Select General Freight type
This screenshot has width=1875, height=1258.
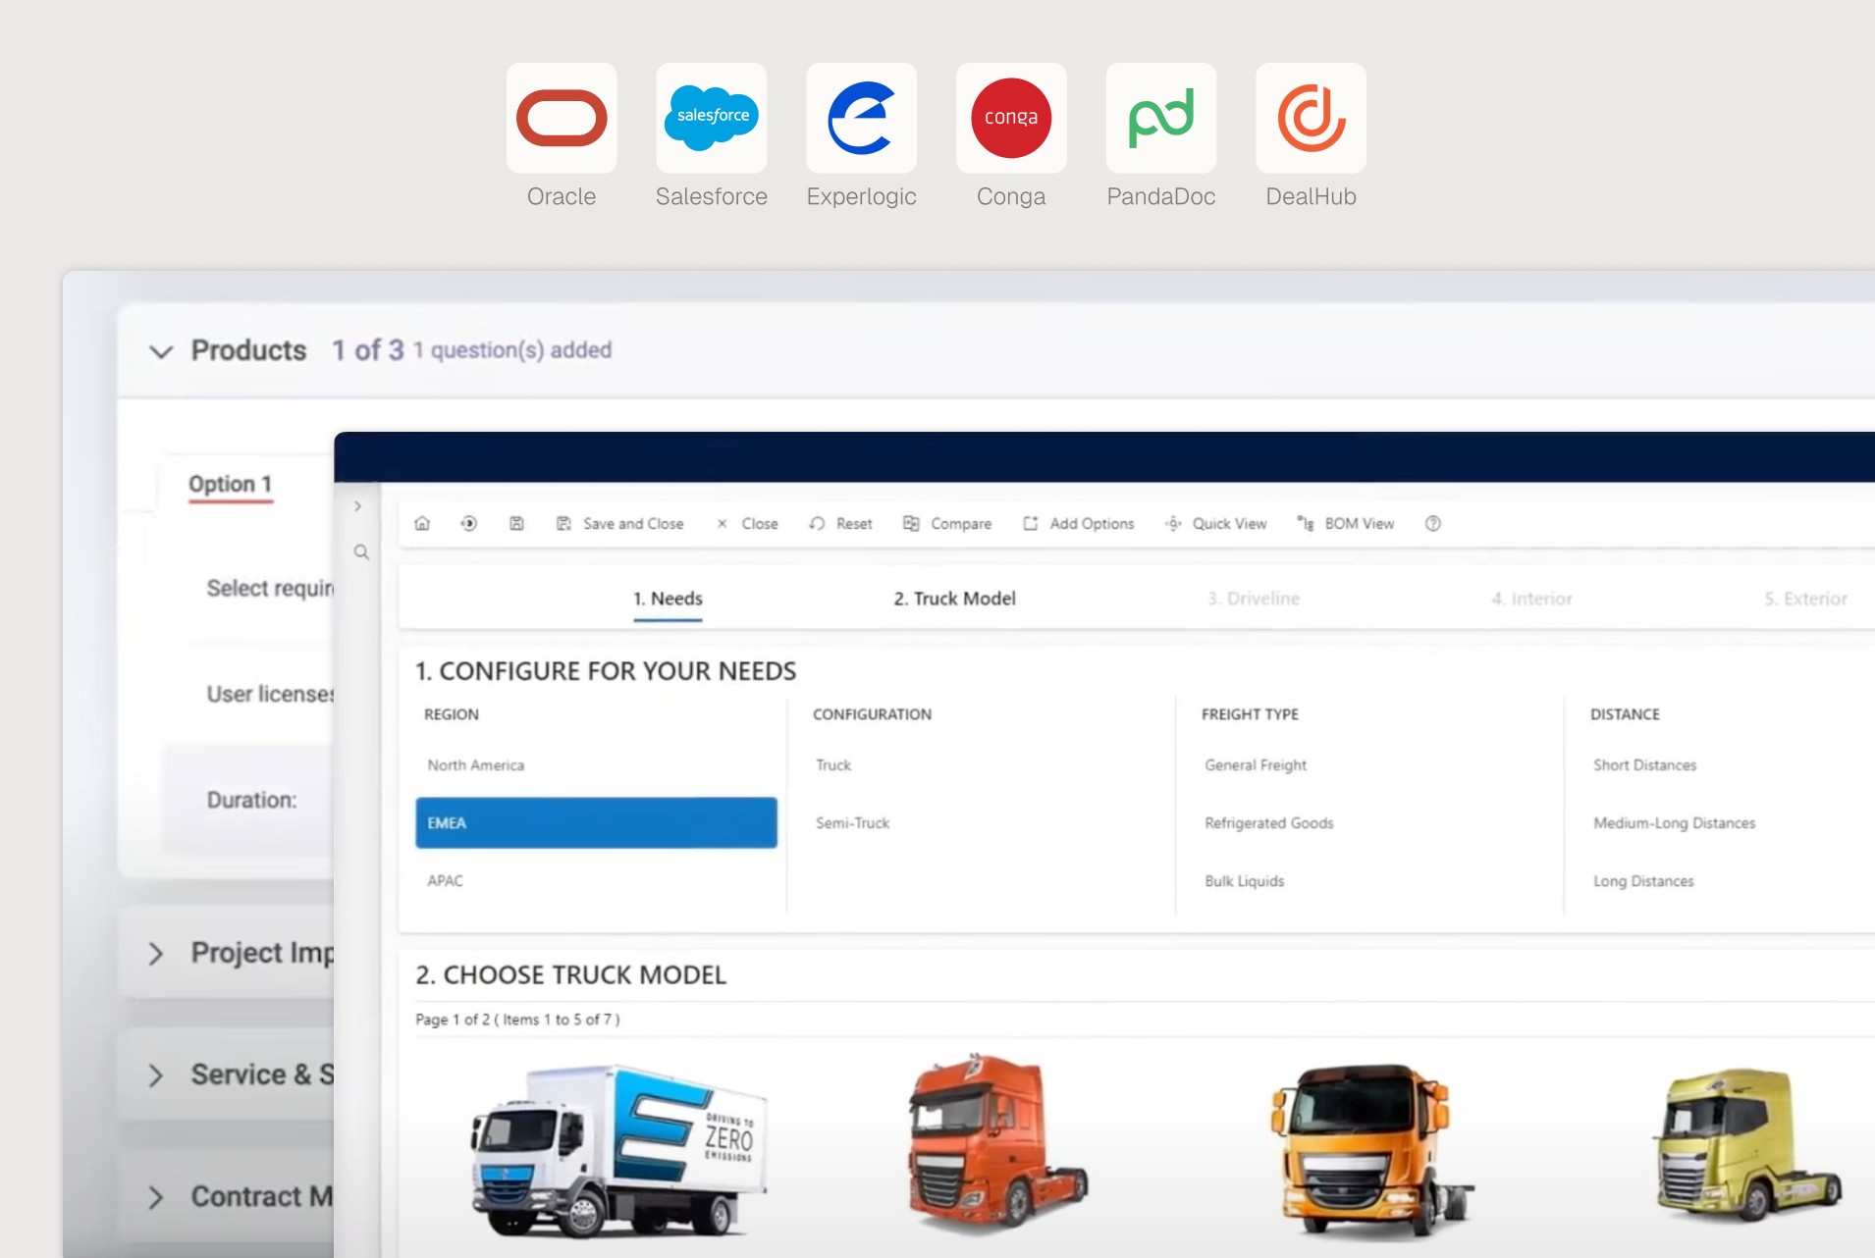[x=1256, y=765]
